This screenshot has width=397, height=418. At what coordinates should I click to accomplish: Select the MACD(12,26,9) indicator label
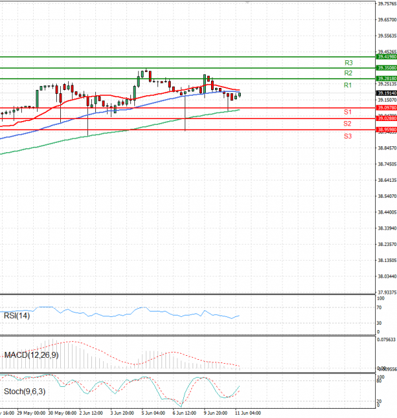(32, 355)
